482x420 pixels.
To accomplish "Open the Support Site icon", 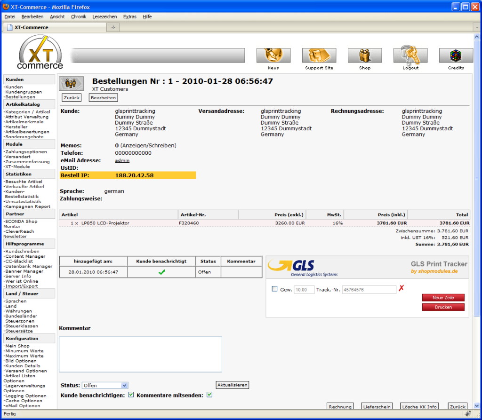I will [319, 54].
